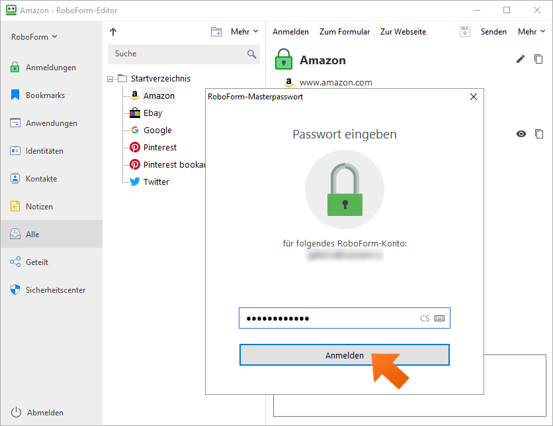Click Senden in the toolbar
This screenshot has height=426, width=553.
pos(493,32)
